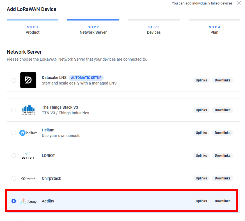Click Uplinks tag in Things Stack row
Viewport: 245px width, 221px height.
pos(201,110)
